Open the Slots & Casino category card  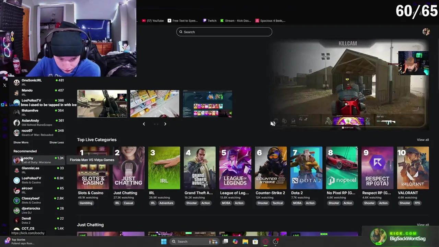click(x=93, y=168)
